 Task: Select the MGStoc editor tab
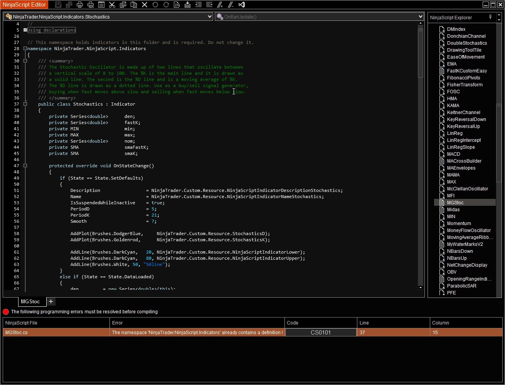coord(30,301)
